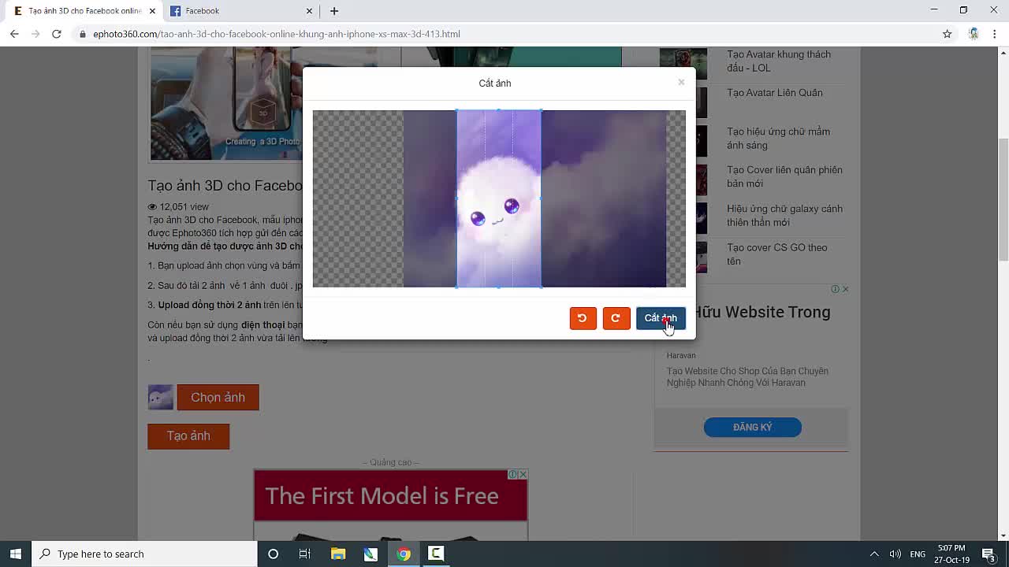Click the address bar URL
Screen dimensions: 1009x567
click(x=277, y=34)
